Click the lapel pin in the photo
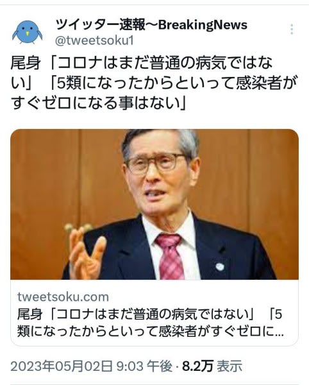Screen dimensions: 309x385 click(220, 266)
